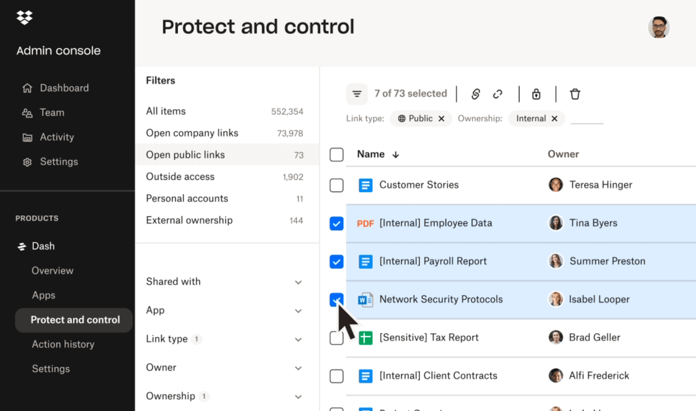This screenshot has width=696, height=411.
Task: Check the Customer Stories row checkbox
Action: [336, 185]
